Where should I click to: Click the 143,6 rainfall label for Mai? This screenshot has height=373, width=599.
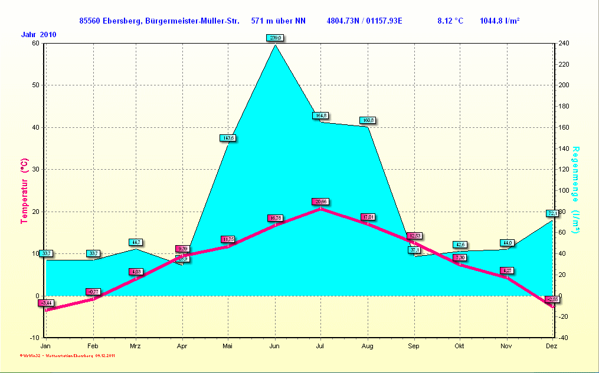pyautogui.click(x=228, y=138)
